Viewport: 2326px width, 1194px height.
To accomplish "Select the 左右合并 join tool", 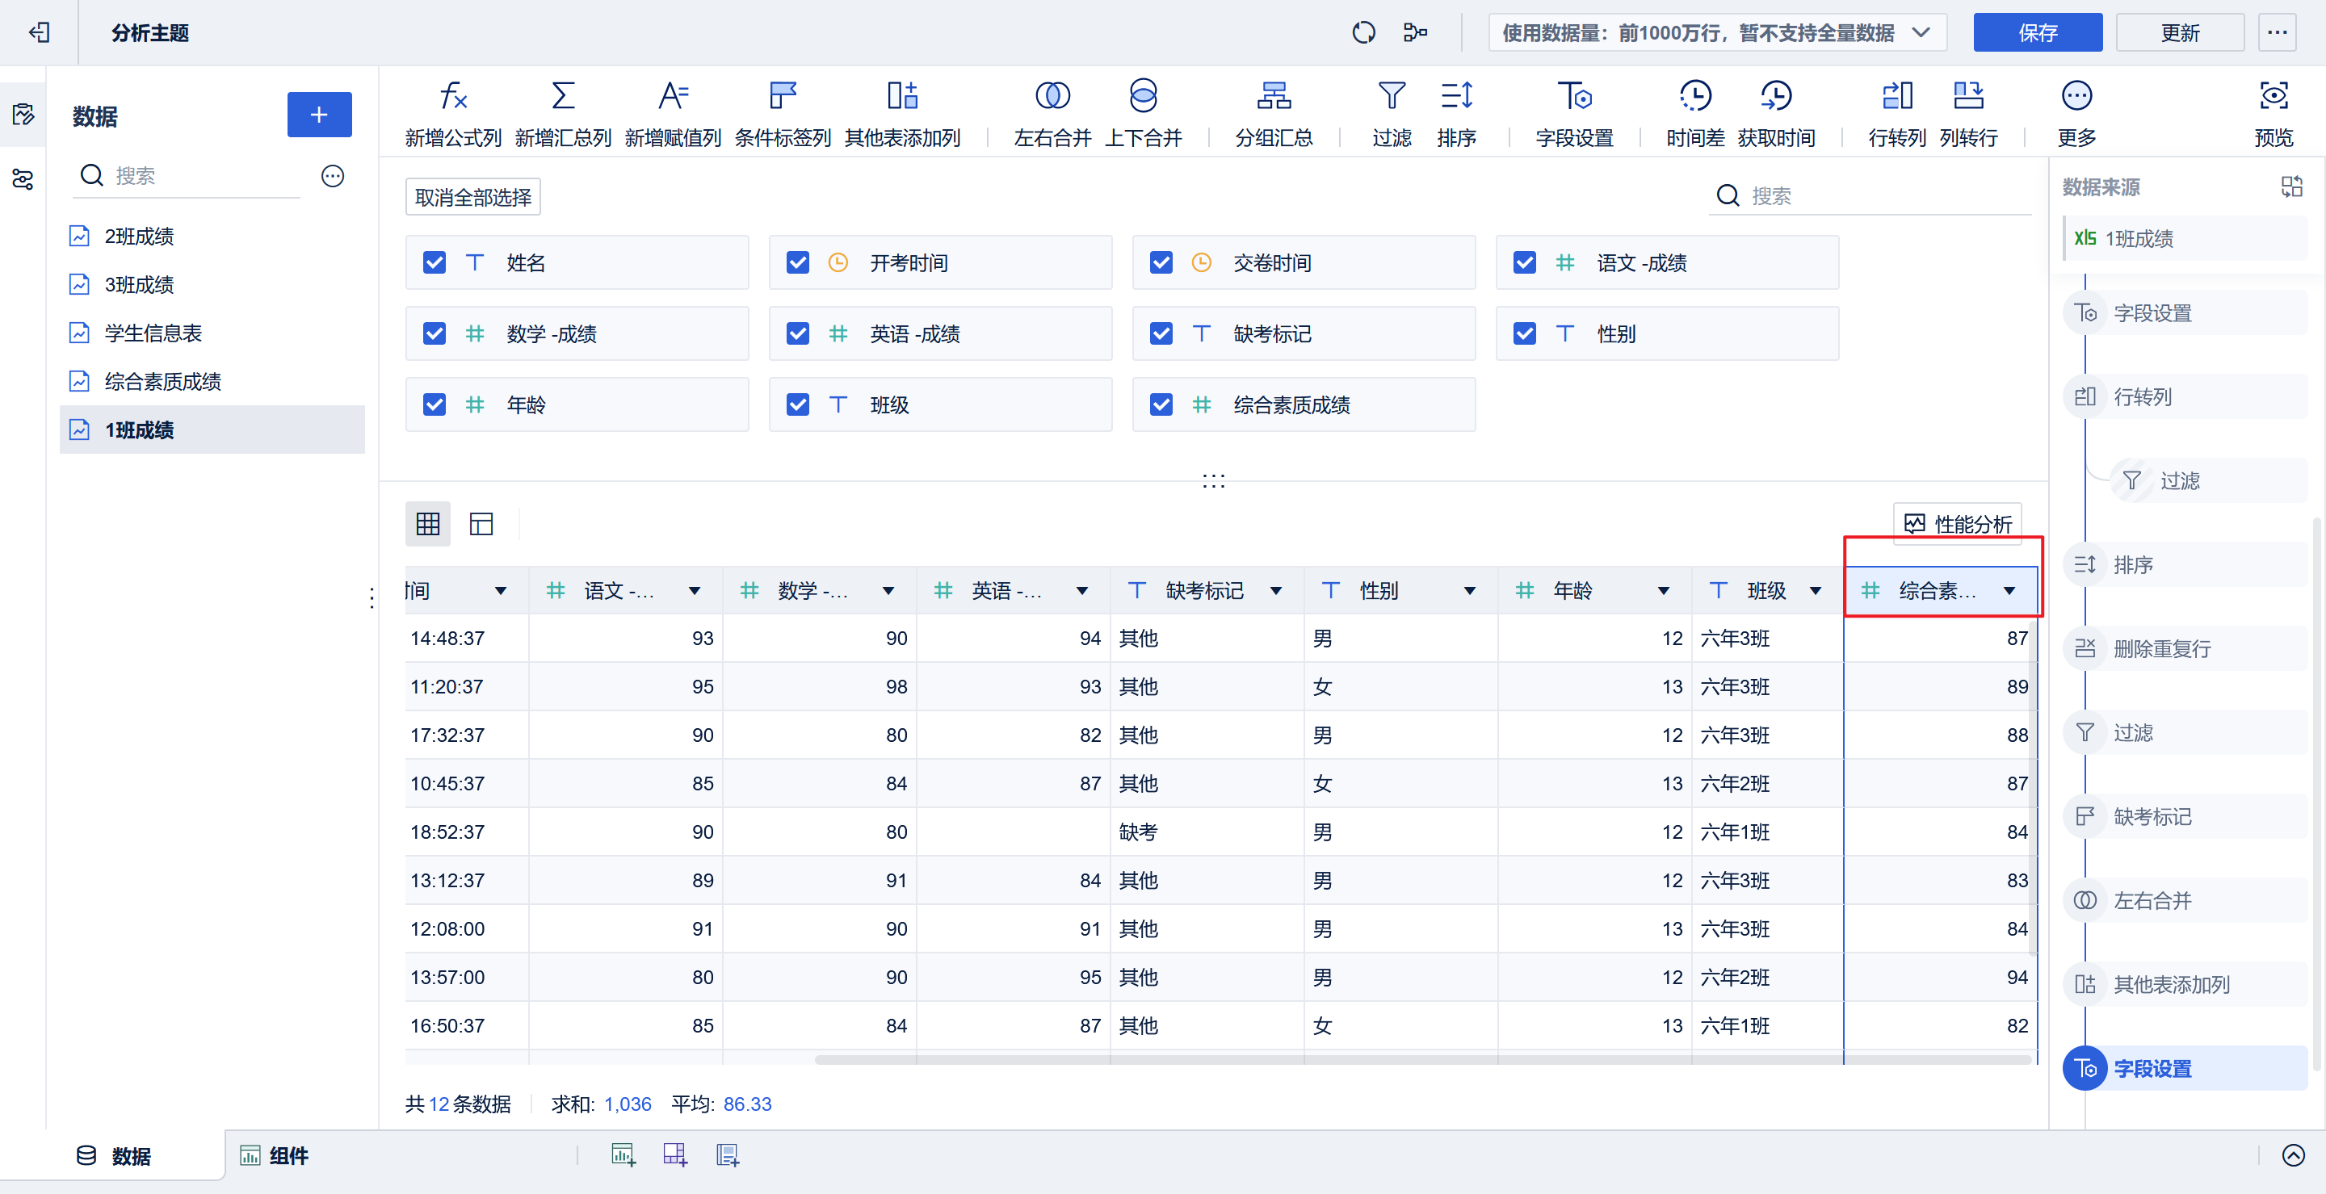I will coord(1052,95).
